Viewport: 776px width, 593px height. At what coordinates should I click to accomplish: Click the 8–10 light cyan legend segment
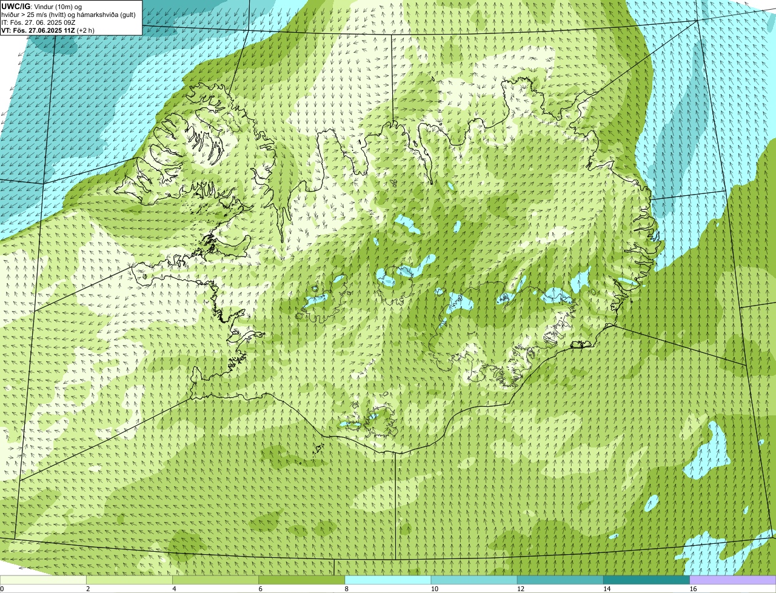click(x=388, y=580)
